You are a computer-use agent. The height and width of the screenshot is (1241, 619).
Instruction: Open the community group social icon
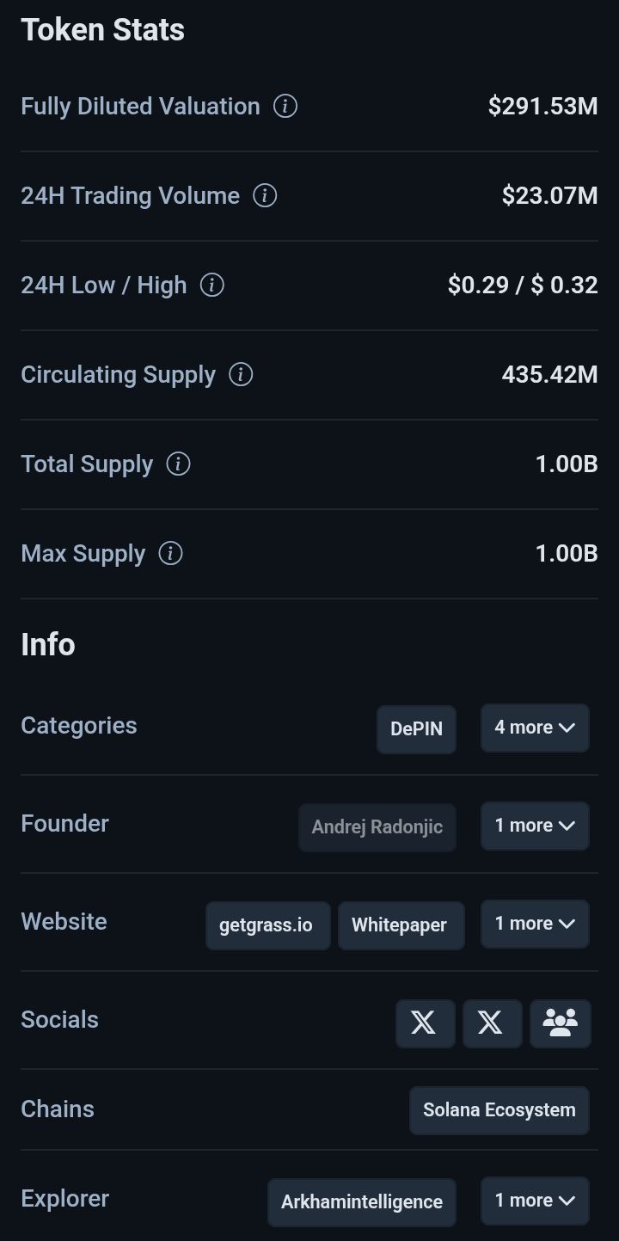[560, 1023]
